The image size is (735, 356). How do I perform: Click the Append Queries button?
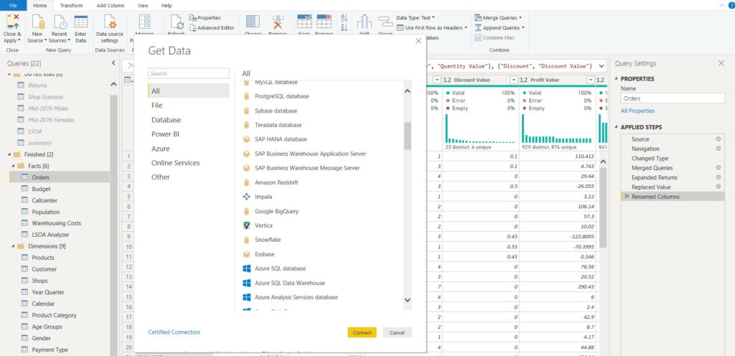(499, 28)
